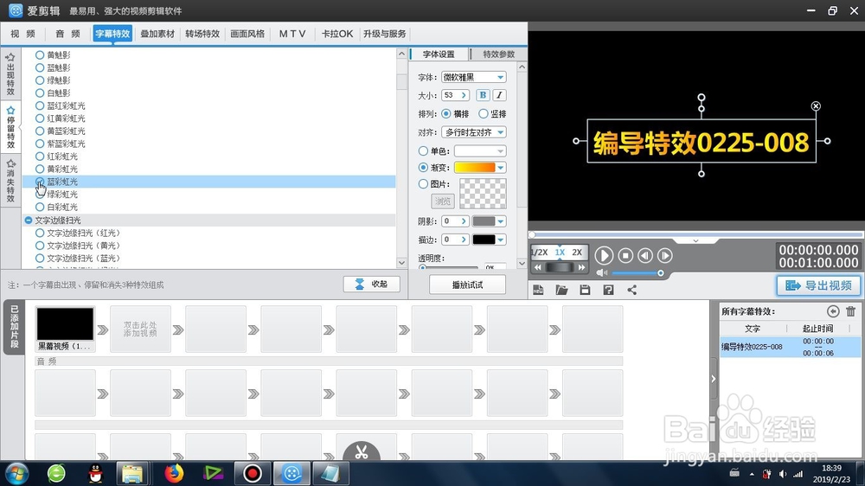The image size is (865, 486).
Task: Collapse the 文字边缘扫光 effect group
Action: coord(29,221)
